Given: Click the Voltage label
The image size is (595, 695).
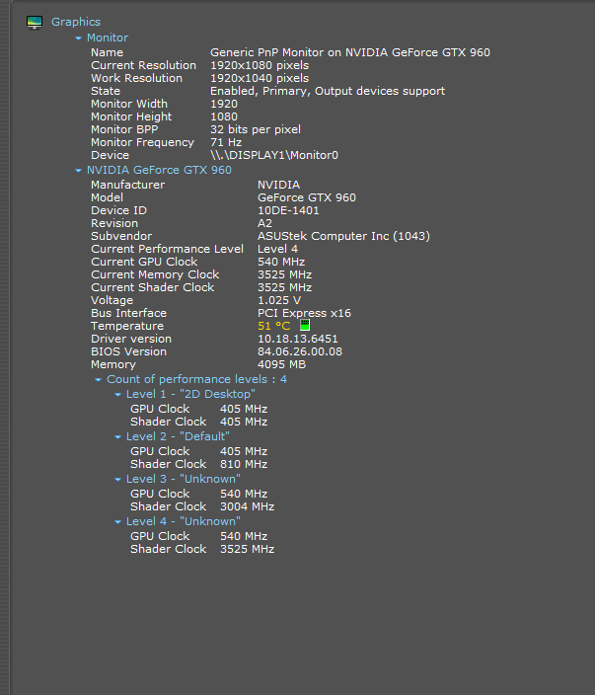Looking at the screenshot, I should click(112, 300).
